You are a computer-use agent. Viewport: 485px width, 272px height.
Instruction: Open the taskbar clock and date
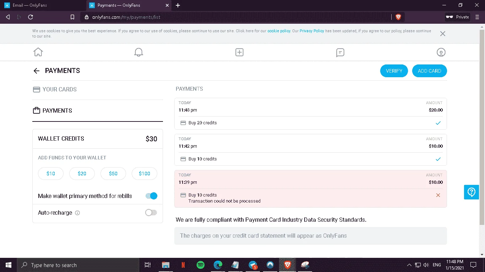point(454,265)
